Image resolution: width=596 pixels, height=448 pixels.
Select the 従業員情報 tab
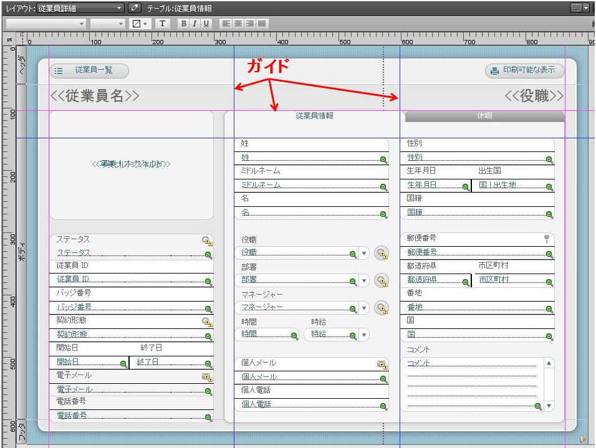pyautogui.click(x=314, y=116)
